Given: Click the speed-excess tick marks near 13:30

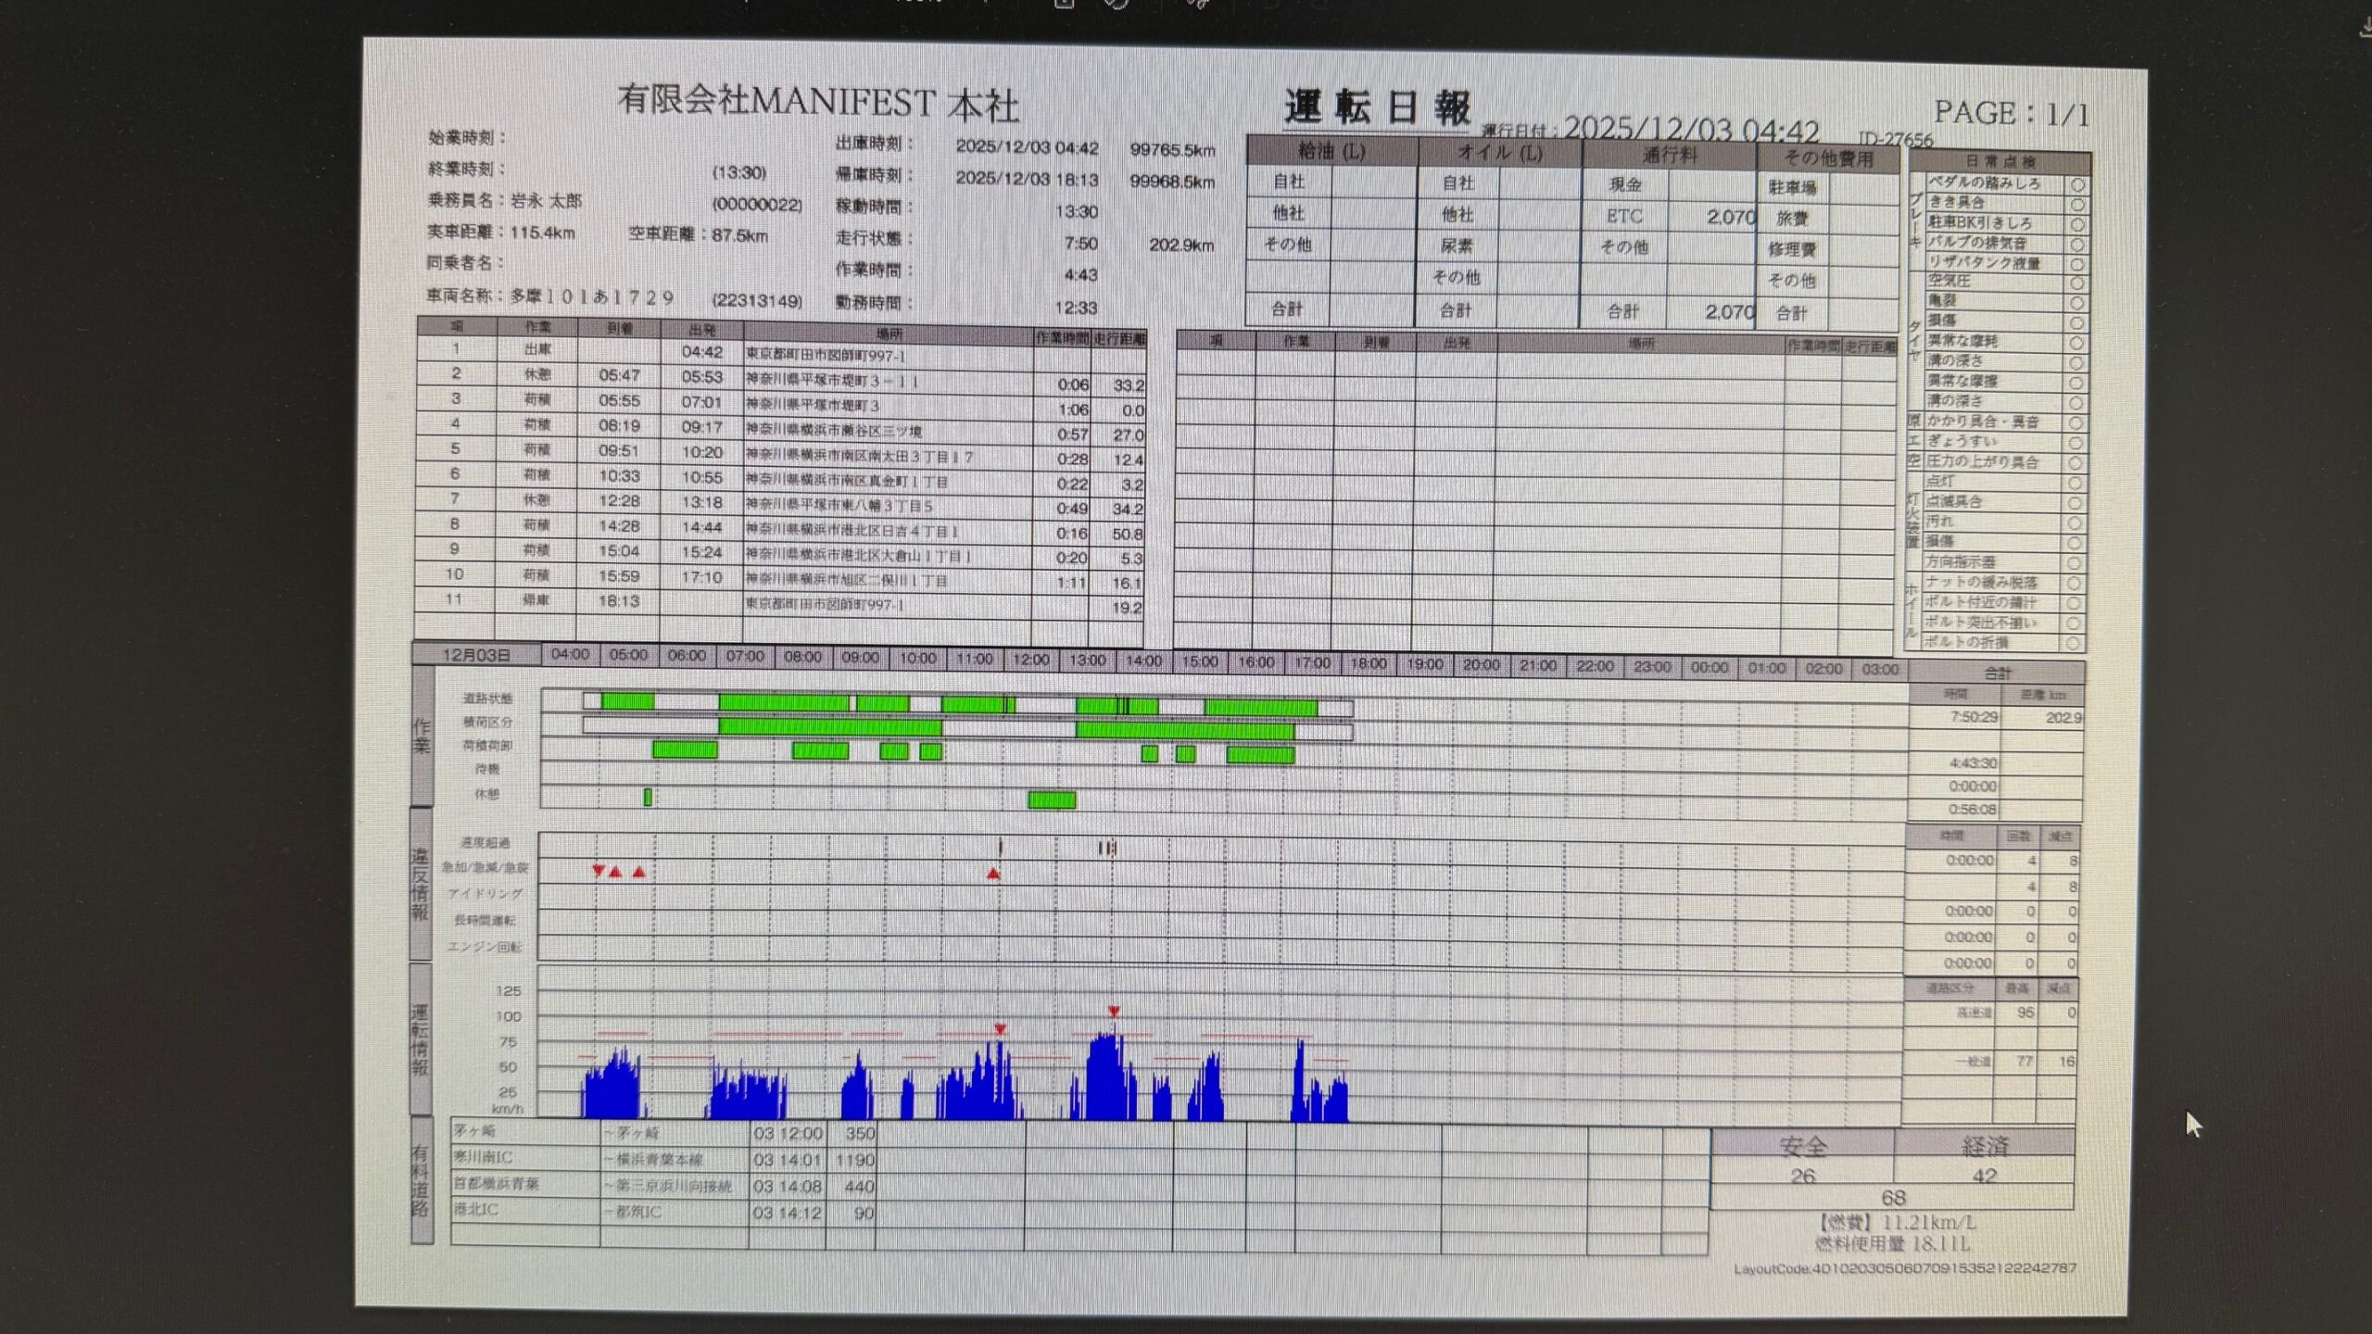Looking at the screenshot, I should tap(1106, 848).
